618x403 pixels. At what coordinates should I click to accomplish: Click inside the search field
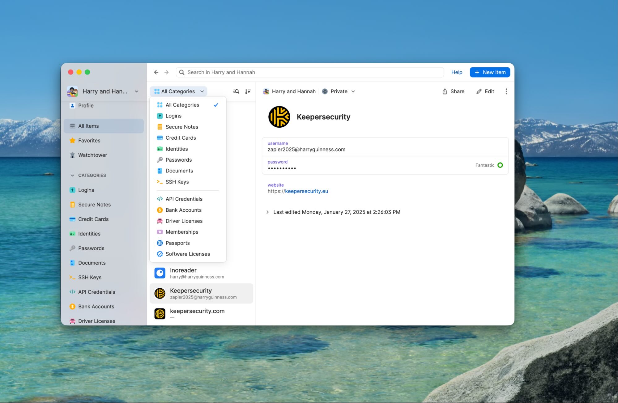(309, 72)
